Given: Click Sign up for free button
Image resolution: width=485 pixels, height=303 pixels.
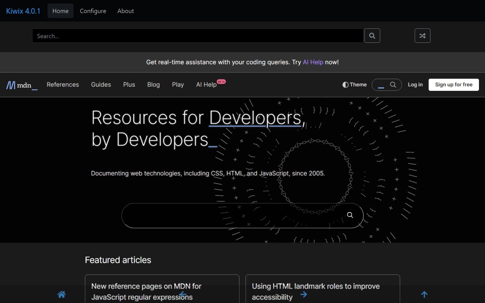Looking at the screenshot, I should (454, 85).
